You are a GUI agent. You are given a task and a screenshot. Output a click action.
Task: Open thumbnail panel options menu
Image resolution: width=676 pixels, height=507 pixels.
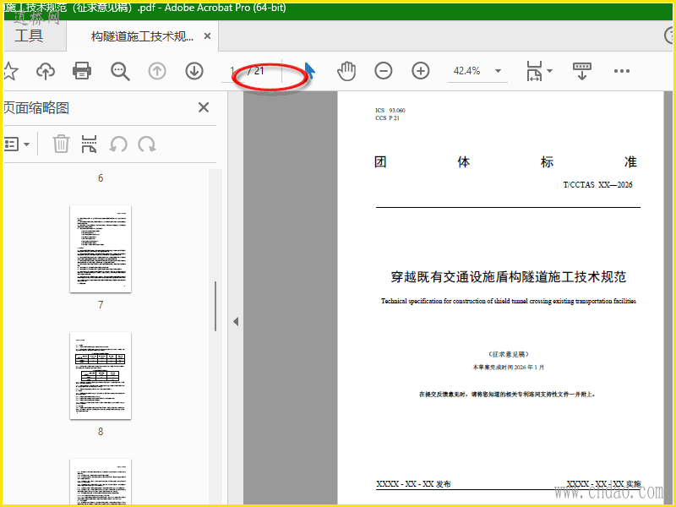(x=17, y=144)
